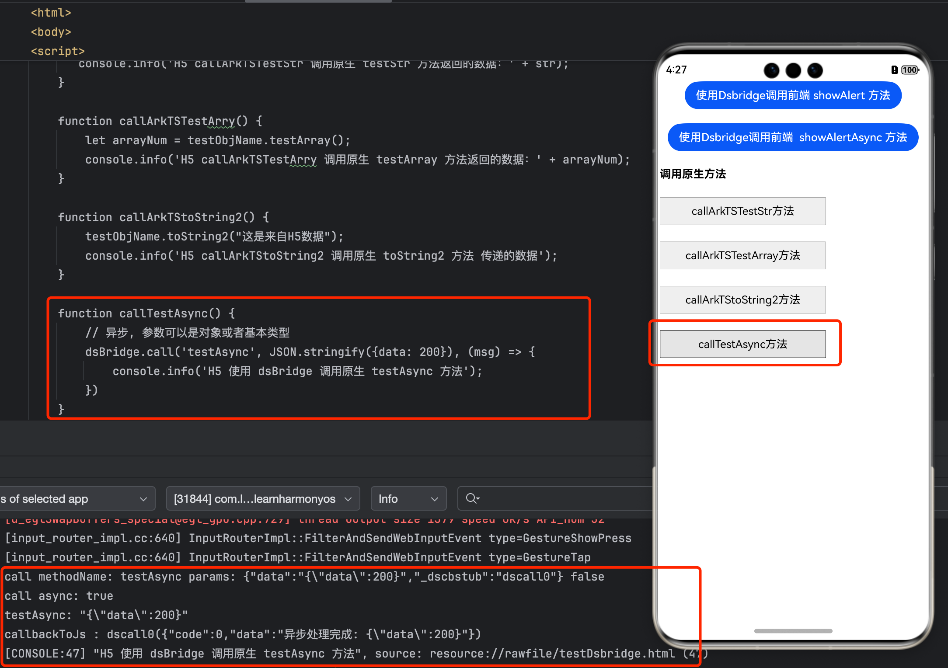Click the GestureTap input_router log line
Image resolution: width=948 pixels, height=668 pixels.
click(298, 557)
